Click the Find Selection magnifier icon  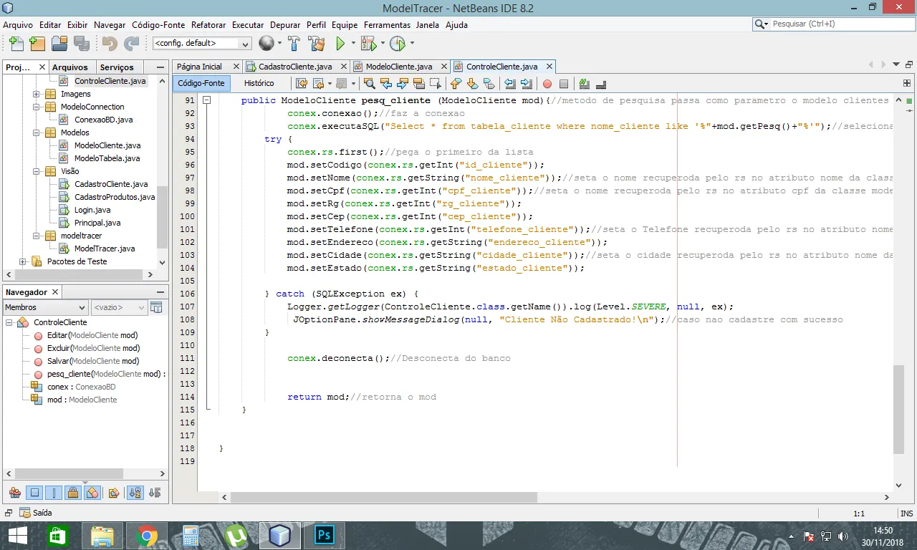click(x=370, y=84)
